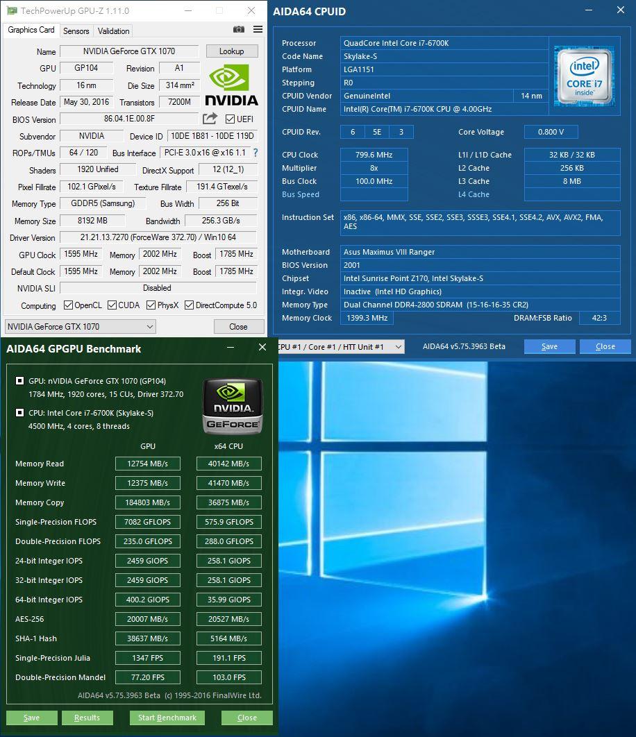
Task: Click the GPU Memory Read value 12754 MB/s
Action: [x=148, y=464]
